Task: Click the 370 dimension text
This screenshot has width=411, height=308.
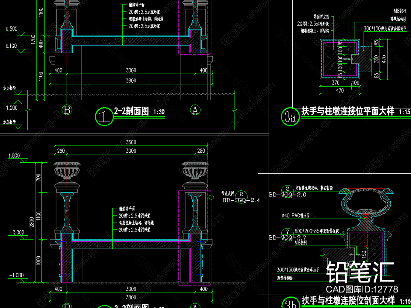Action: click(x=336, y=83)
